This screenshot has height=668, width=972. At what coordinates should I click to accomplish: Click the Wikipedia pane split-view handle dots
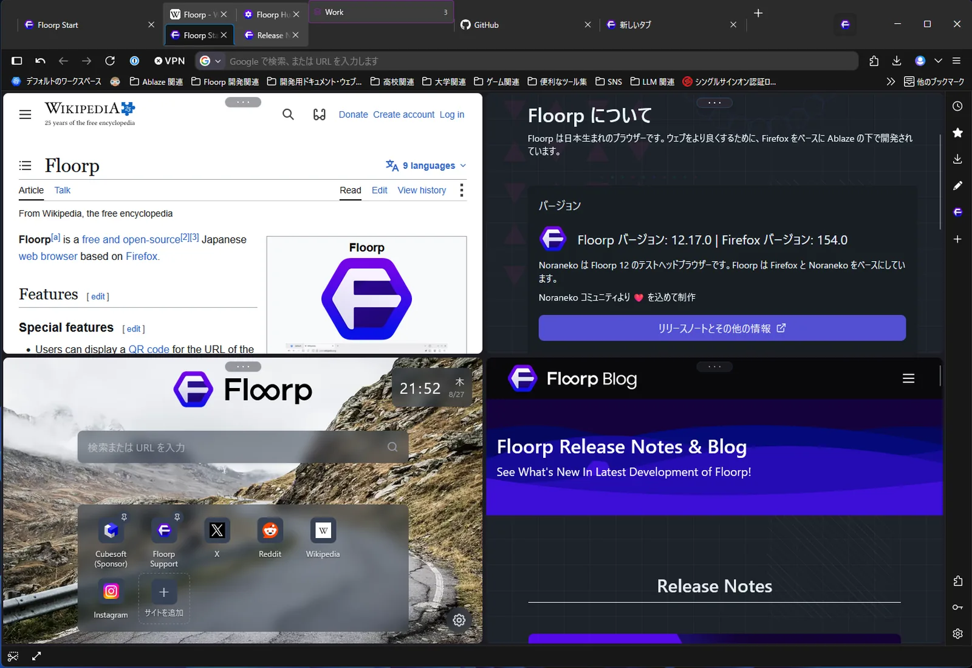tap(243, 102)
